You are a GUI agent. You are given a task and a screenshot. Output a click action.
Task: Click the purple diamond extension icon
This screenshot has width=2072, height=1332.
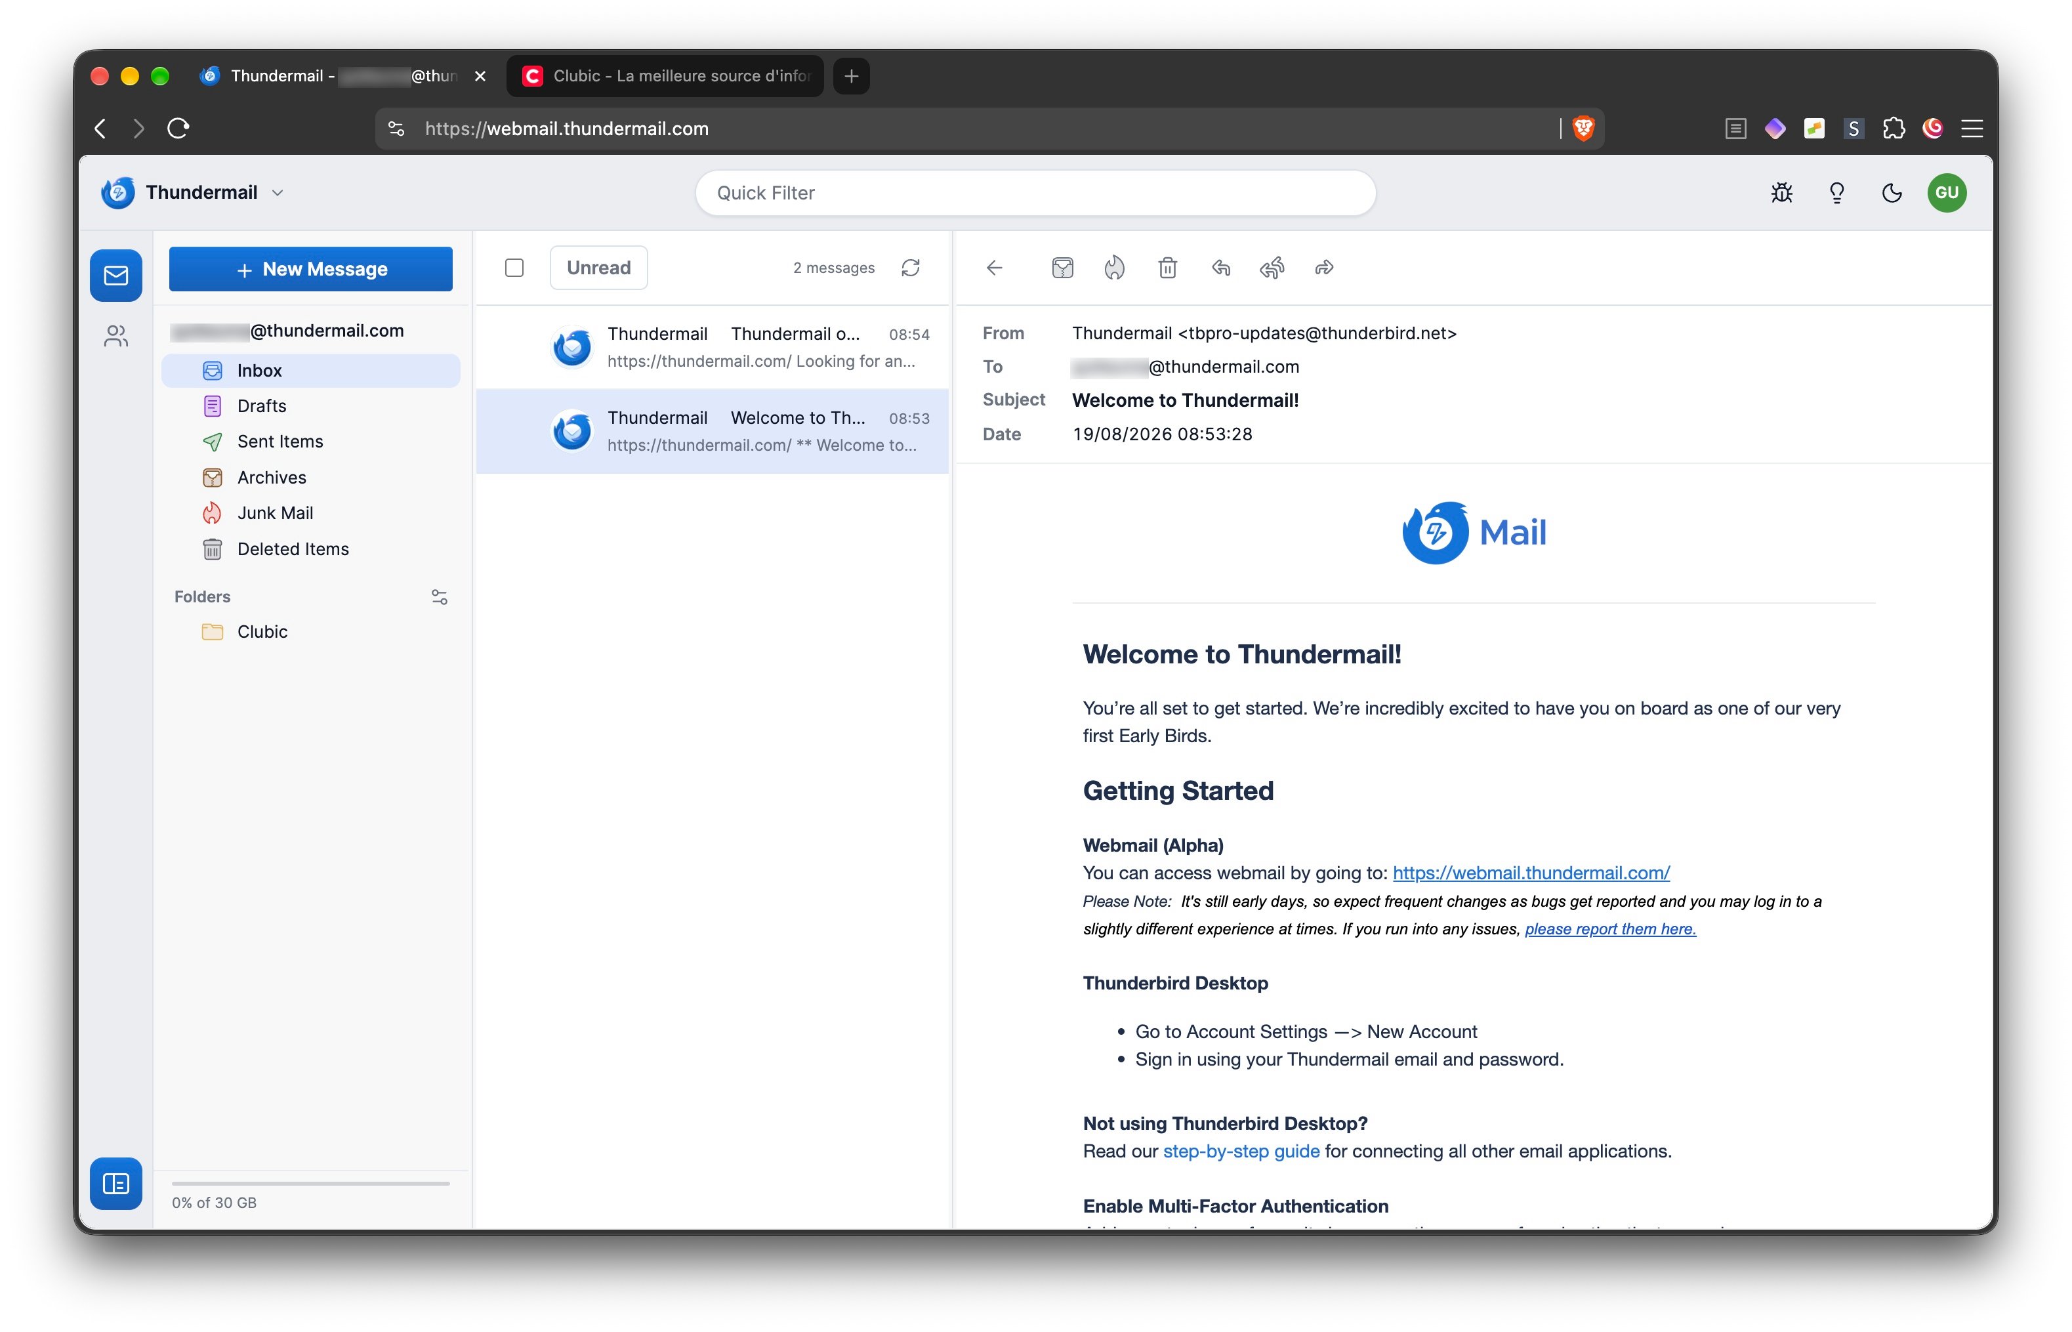pos(1775,128)
